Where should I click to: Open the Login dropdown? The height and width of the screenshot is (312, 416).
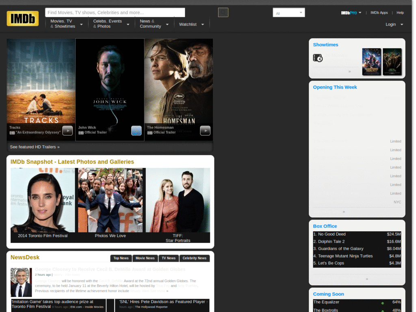394,24
